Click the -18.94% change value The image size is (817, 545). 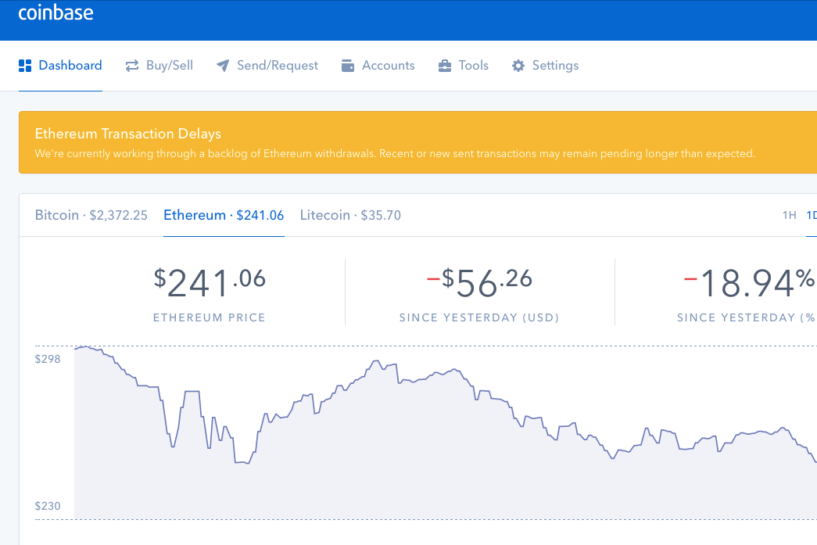point(749,283)
